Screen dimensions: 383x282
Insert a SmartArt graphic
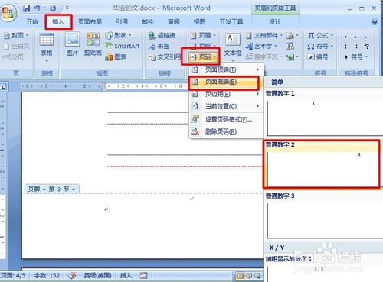(x=123, y=46)
